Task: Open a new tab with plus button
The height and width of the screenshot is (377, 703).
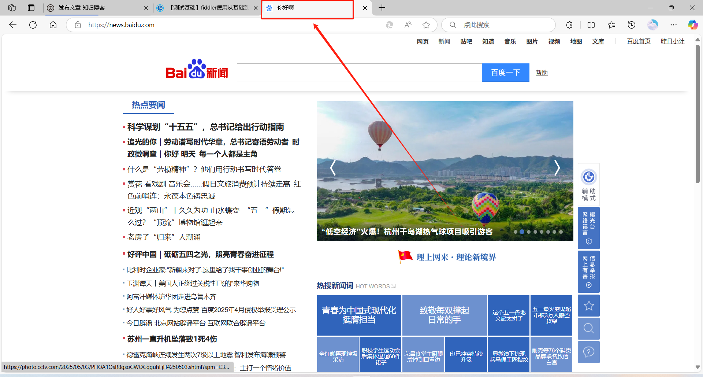Action: (382, 8)
